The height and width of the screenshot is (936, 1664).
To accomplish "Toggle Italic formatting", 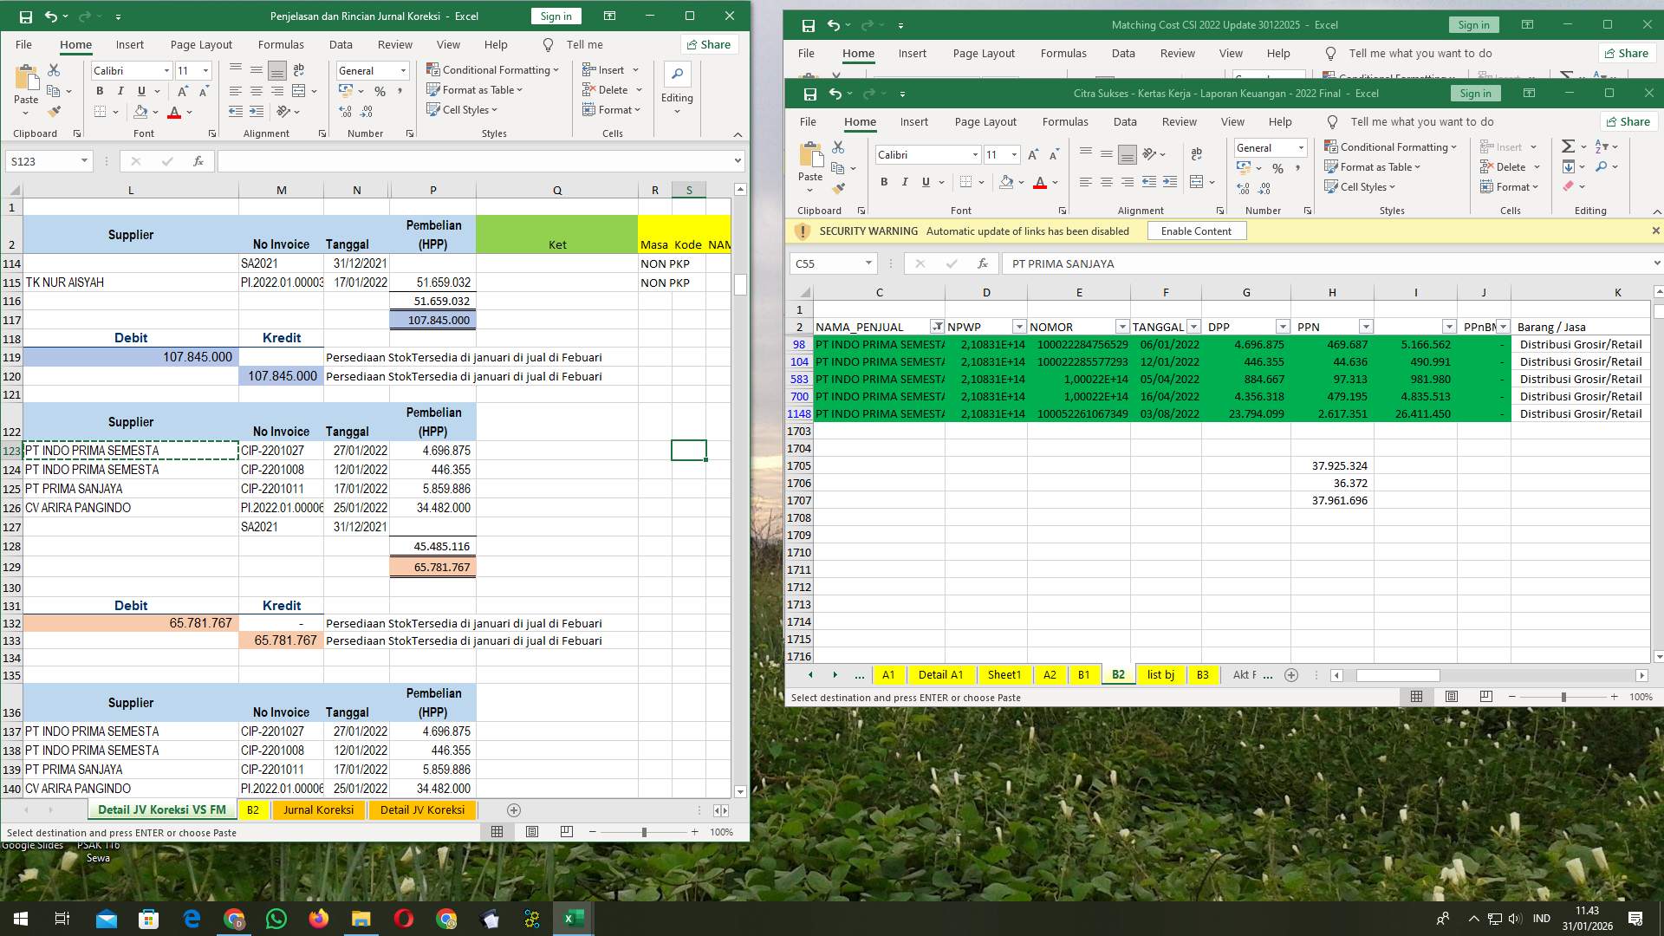I will pyautogui.click(x=904, y=182).
